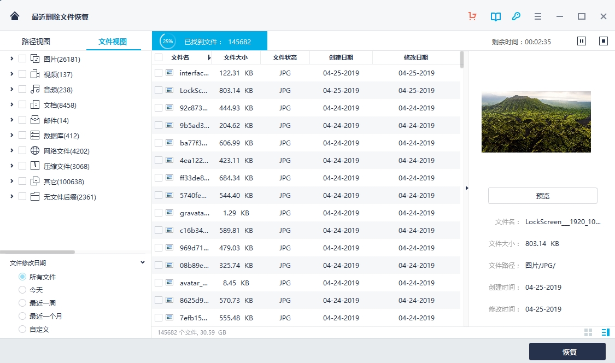Expand the 音频(238) tree node
Screen dimensions: 615x363
tap(12, 89)
